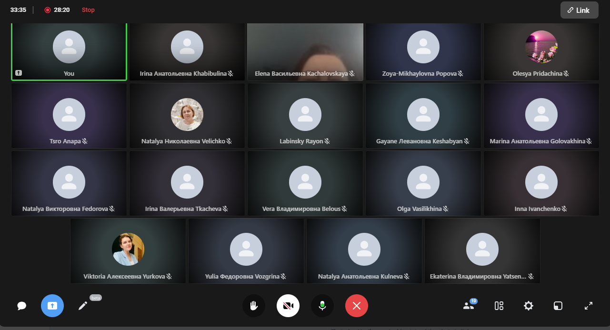Turn on the camera
Image resolution: width=610 pixels, height=330 pixels.
[288, 306]
